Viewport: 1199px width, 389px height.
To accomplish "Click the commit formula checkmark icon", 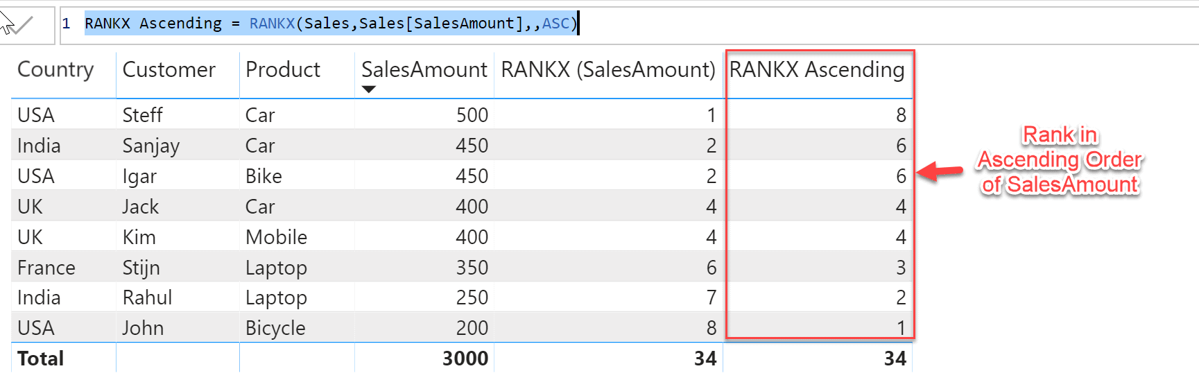I will pos(22,25).
